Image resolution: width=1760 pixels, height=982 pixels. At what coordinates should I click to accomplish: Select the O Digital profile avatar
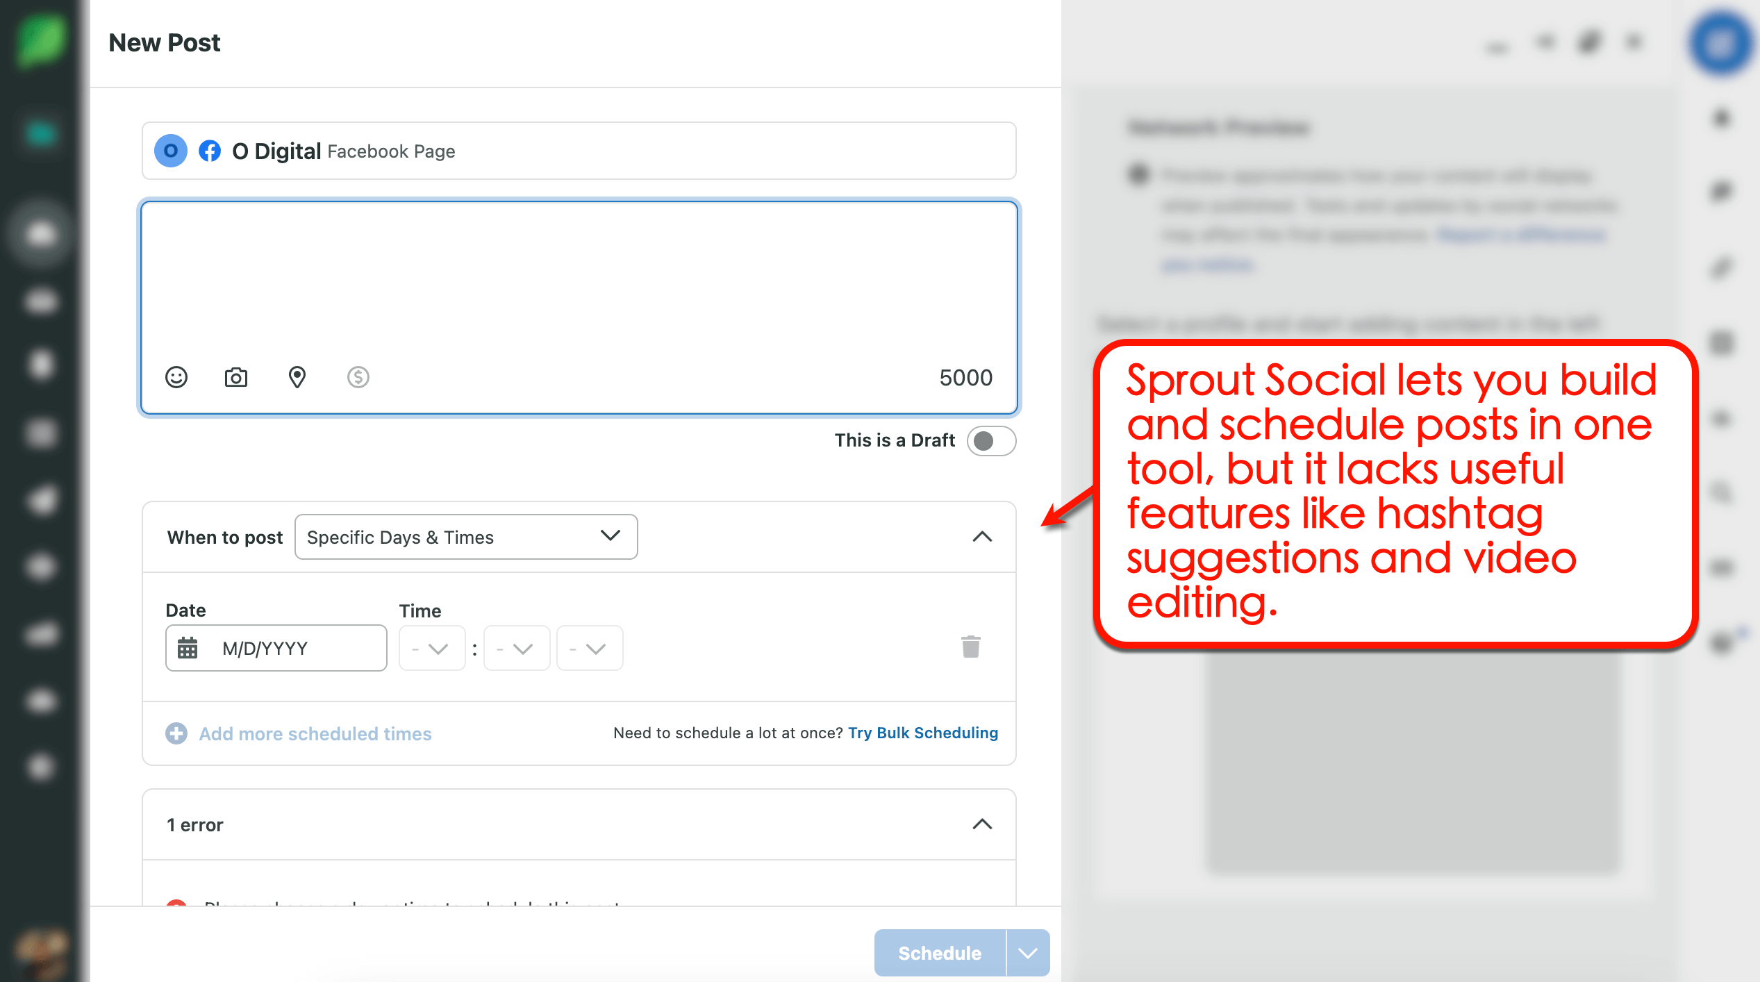[x=170, y=151]
